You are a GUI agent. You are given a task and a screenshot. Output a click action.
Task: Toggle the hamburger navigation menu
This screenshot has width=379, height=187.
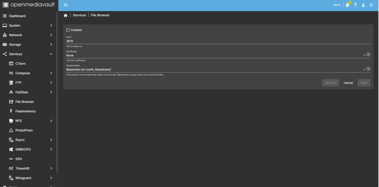66,5
